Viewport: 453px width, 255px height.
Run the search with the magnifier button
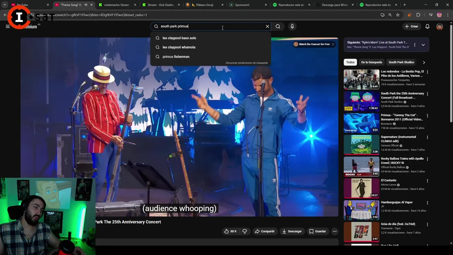(x=278, y=26)
